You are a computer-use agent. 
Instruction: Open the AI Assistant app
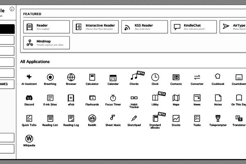(29, 80)
